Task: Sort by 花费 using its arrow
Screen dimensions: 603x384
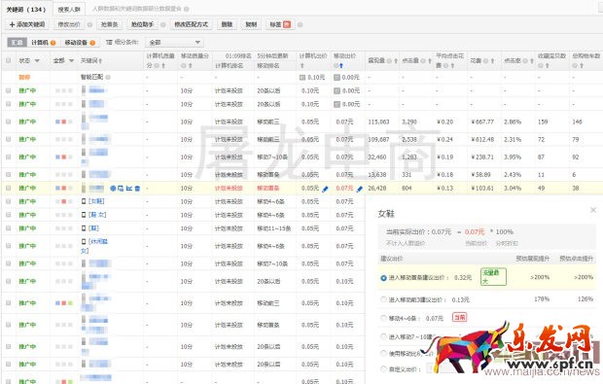Action: [492, 60]
